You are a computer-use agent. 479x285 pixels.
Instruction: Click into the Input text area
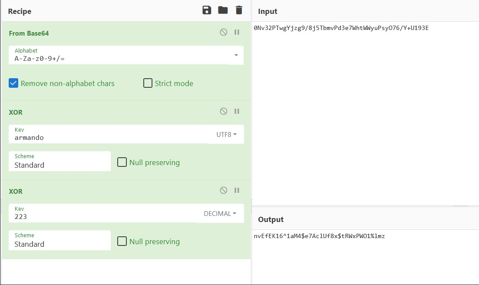point(365,113)
